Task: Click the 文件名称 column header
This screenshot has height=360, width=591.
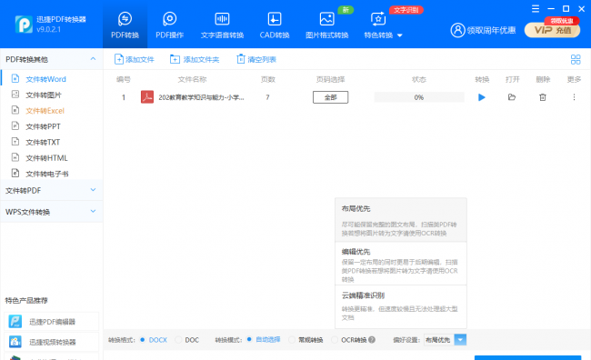Action: tap(192, 79)
